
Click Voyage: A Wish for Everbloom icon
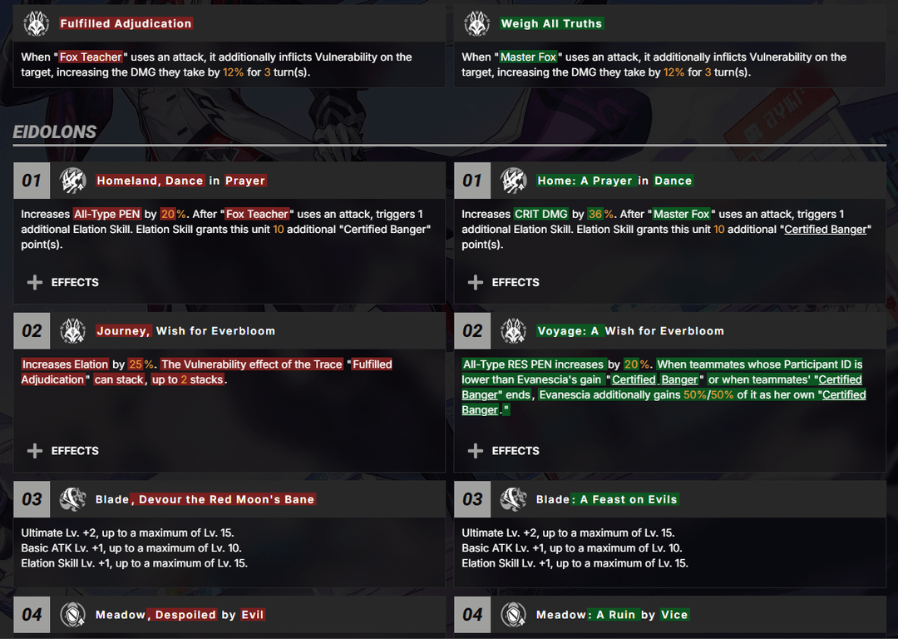point(513,330)
